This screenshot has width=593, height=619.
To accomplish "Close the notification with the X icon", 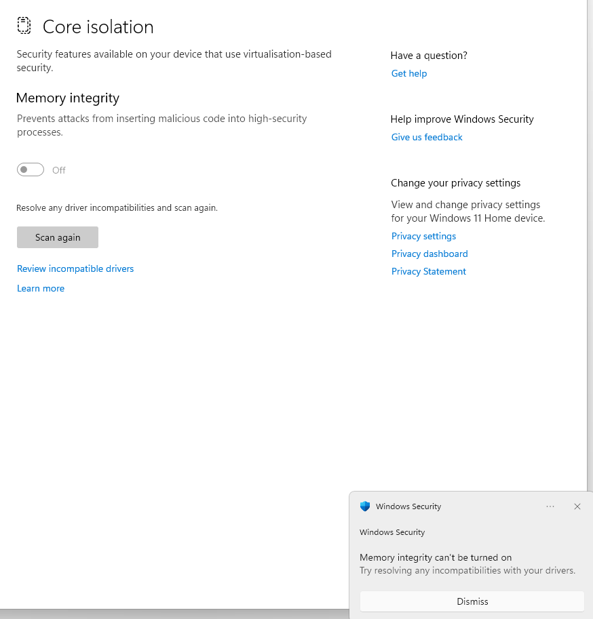I will click(577, 506).
